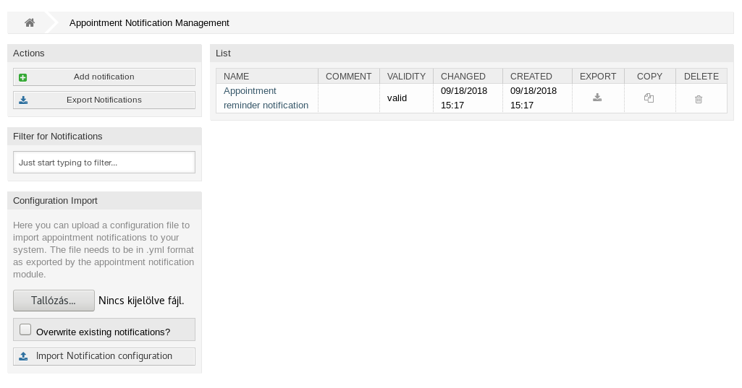Viewport: 742px width, 388px height.
Task: Click Appointment Notification Management breadcrumb
Action: coord(149,22)
